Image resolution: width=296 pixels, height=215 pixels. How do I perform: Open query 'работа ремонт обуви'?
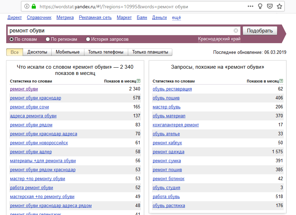31,188
